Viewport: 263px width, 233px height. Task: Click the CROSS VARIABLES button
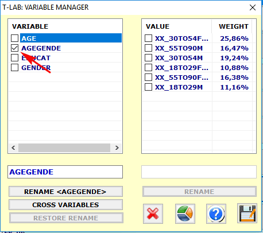(65, 205)
